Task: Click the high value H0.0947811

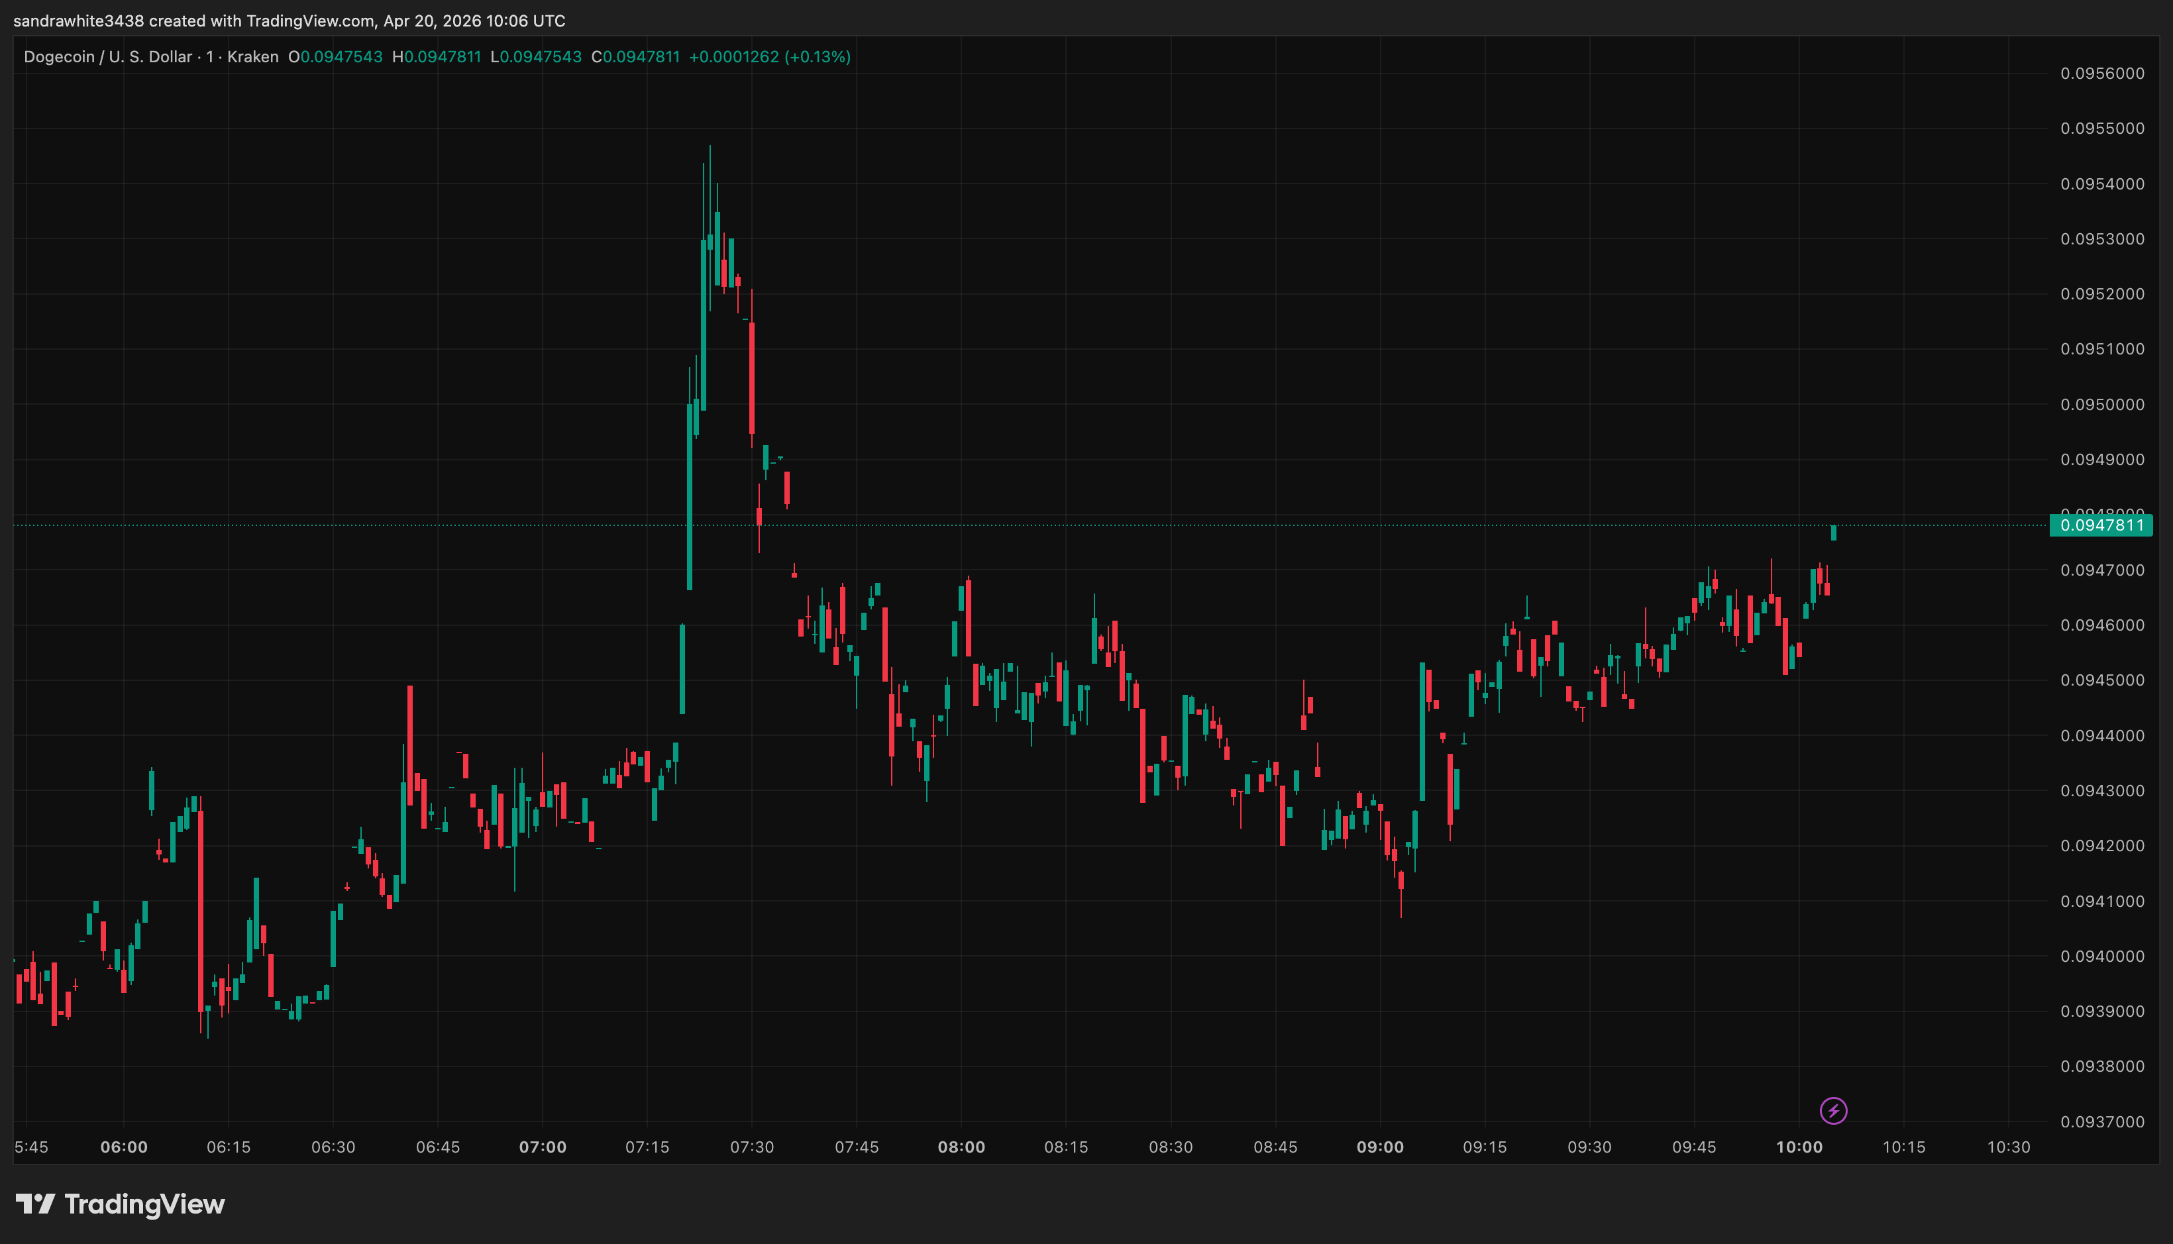Action: [x=437, y=57]
